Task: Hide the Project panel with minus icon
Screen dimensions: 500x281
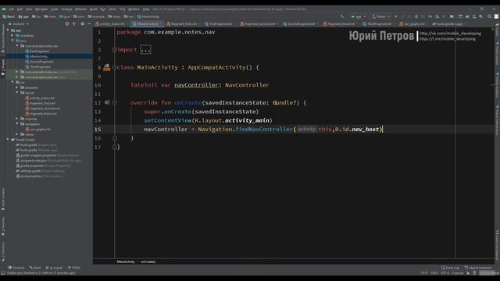Action: (89, 23)
